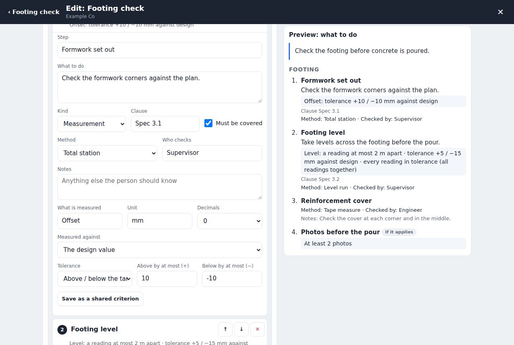
Task: Edit the Who checks field
Action: 212,153
